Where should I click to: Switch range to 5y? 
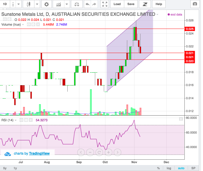click(x=5, y=168)
